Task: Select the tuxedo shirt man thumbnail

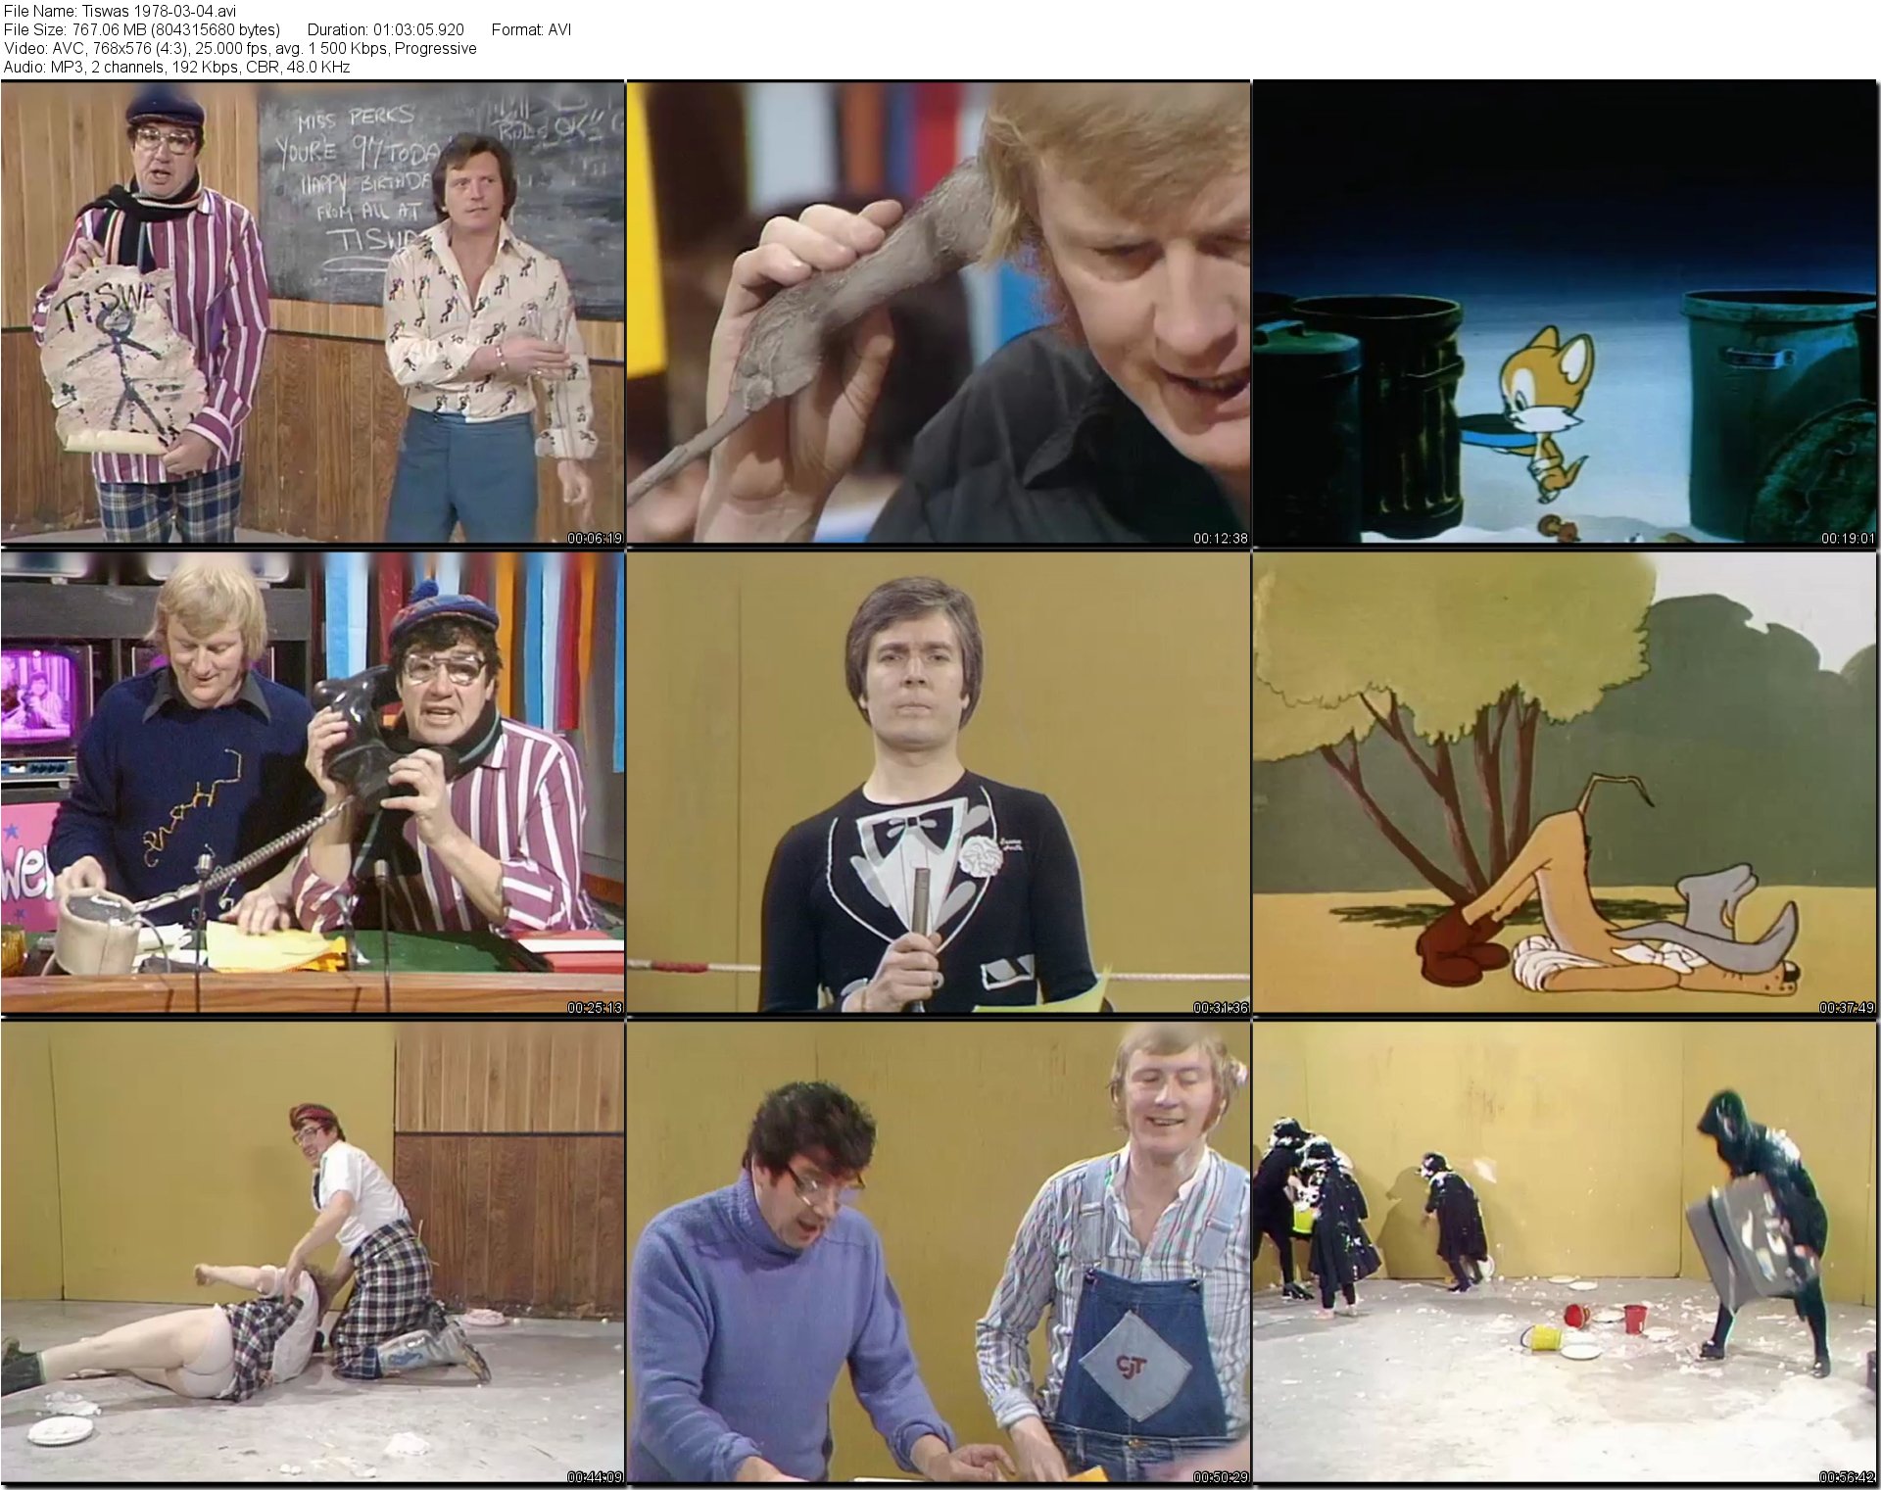Action: click(x=938, y=782)
